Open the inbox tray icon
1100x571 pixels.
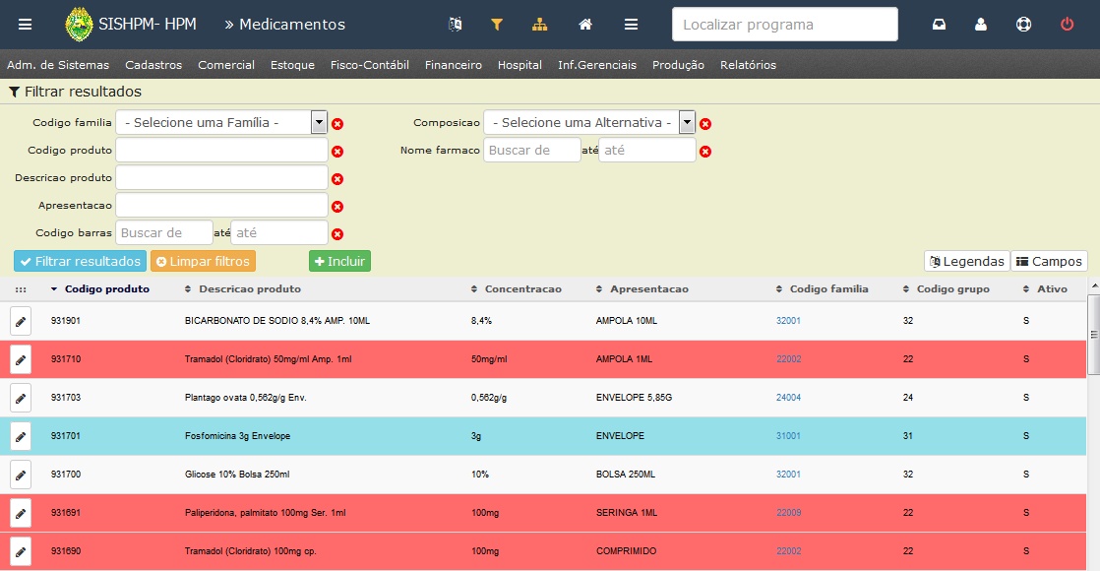click(939, 25)
